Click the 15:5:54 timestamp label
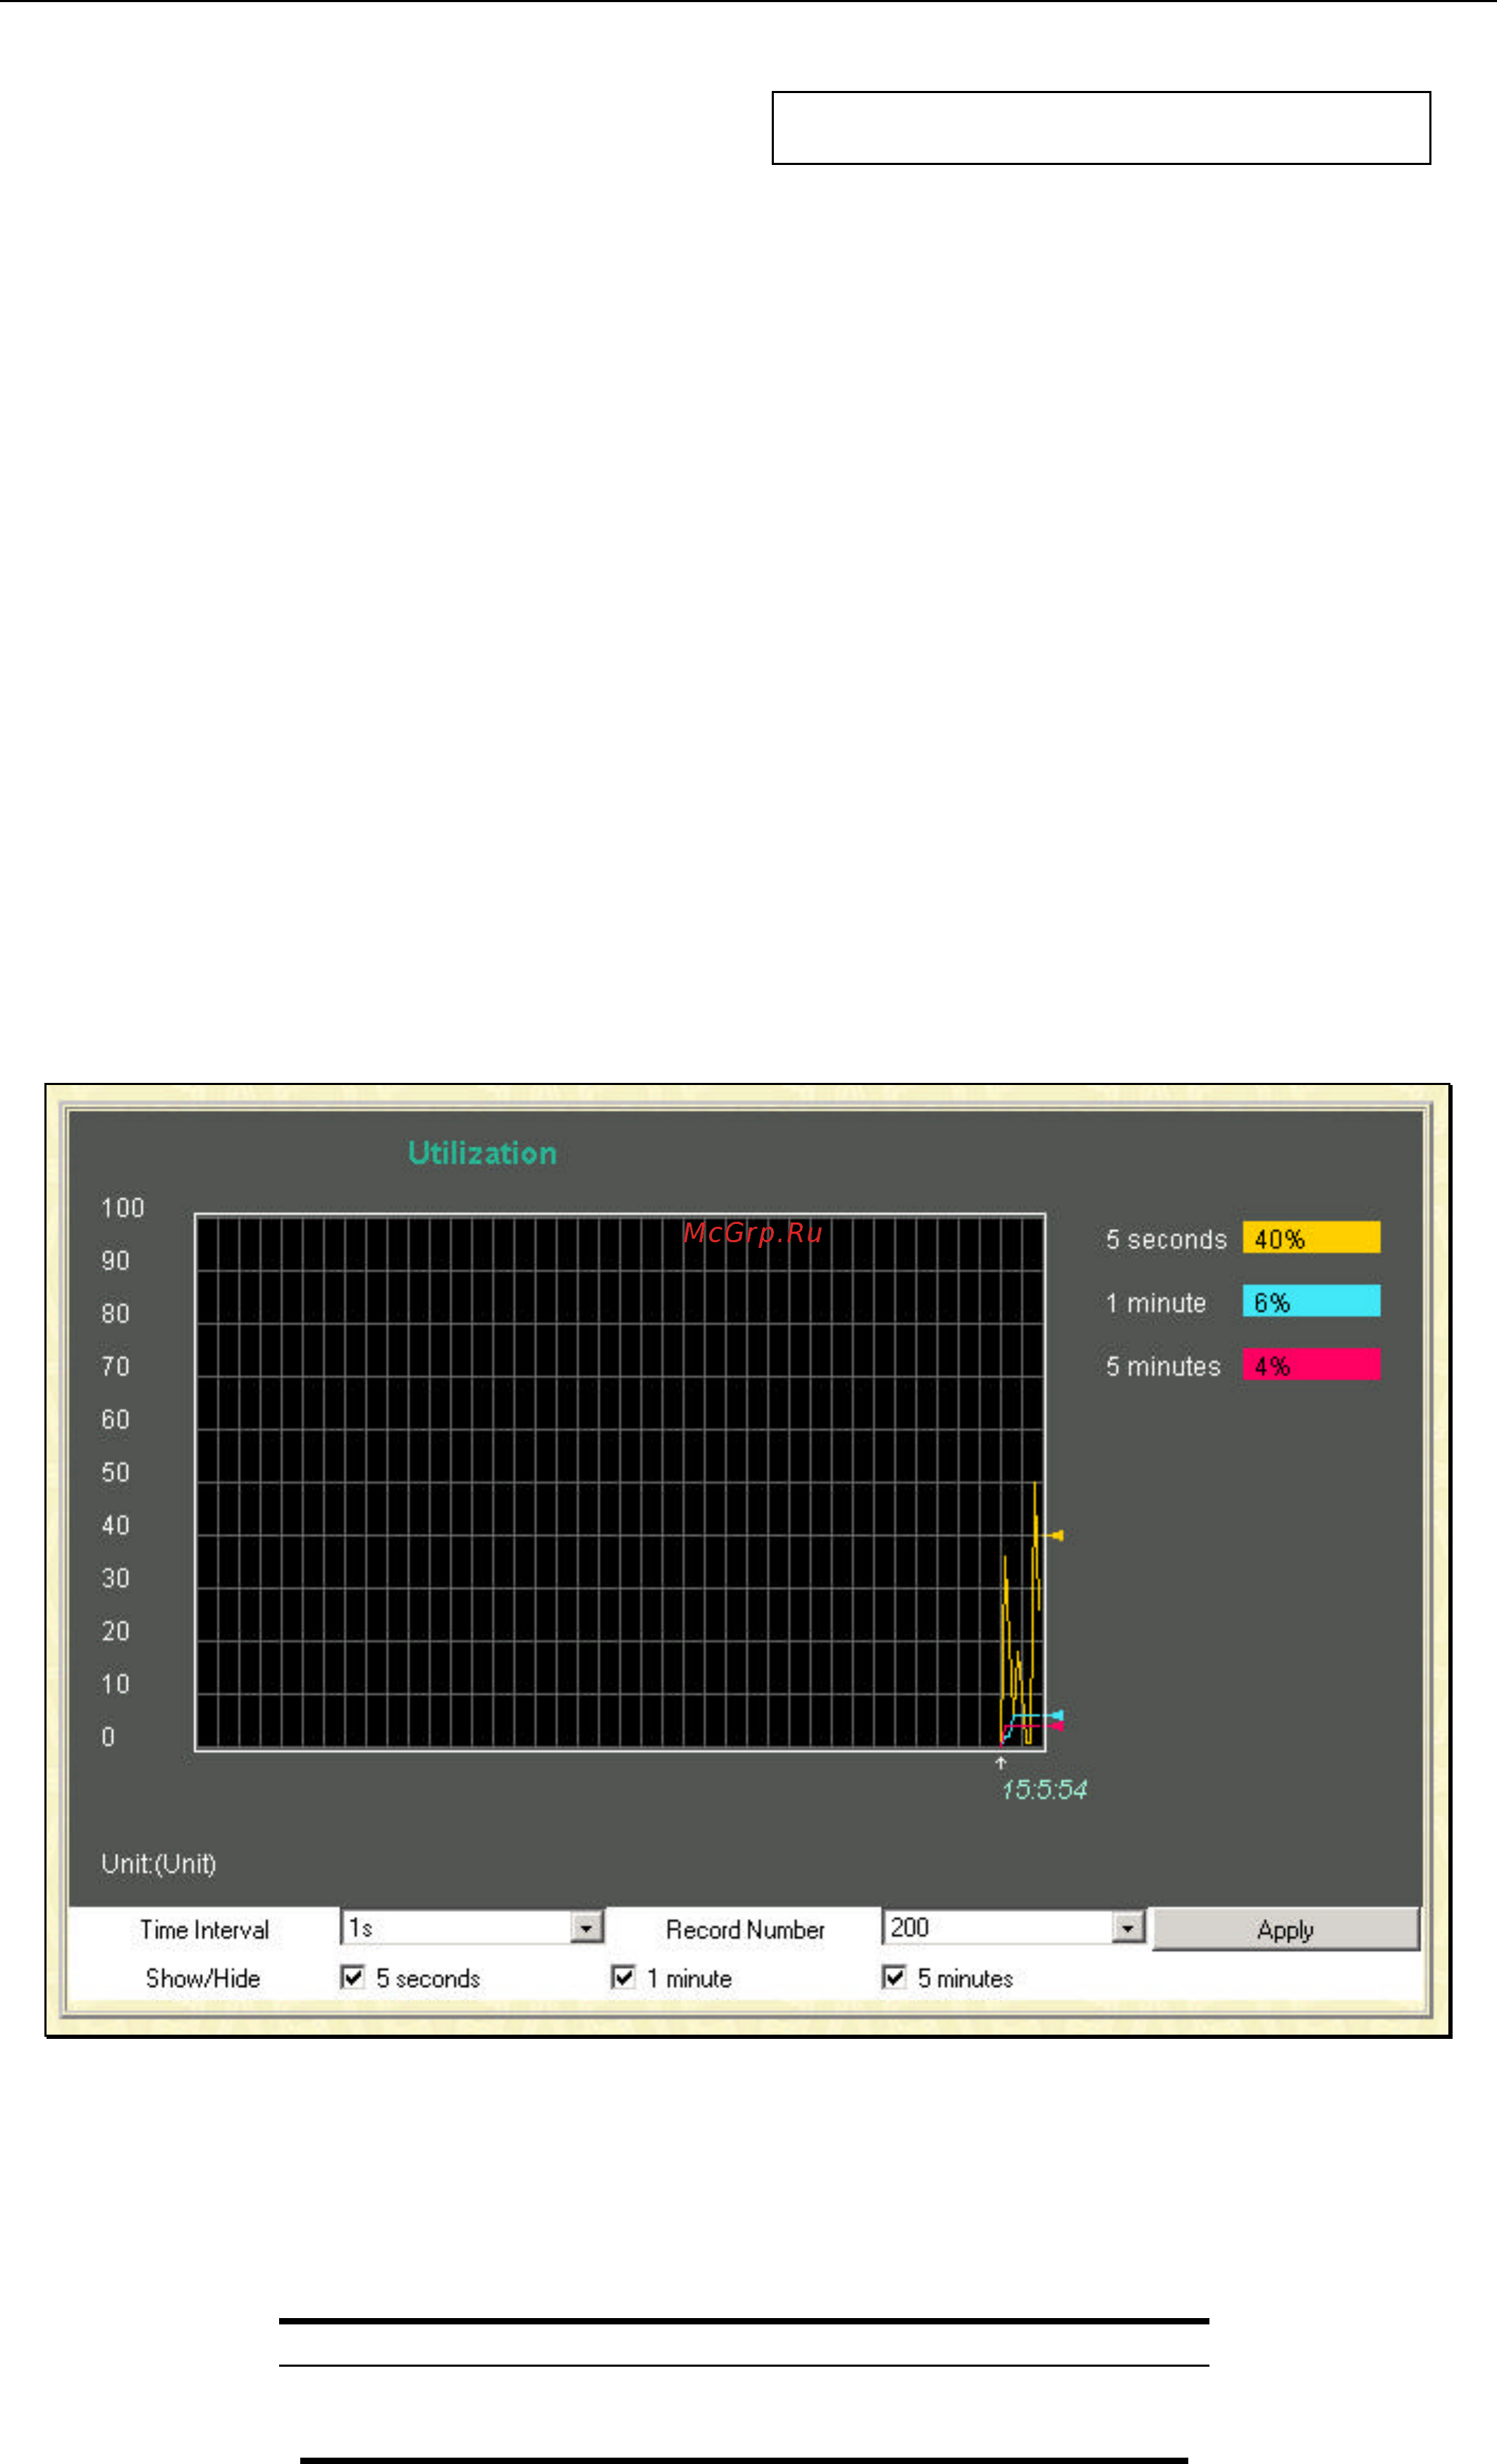Screen dimensions: 1497x2464 coord(1044,1790)
